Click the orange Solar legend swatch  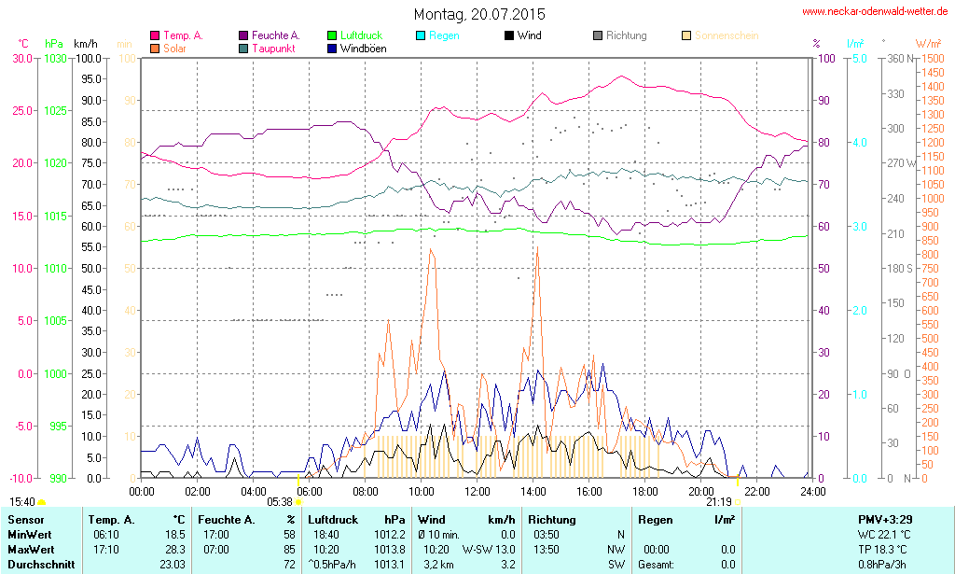tap(155, 48)
